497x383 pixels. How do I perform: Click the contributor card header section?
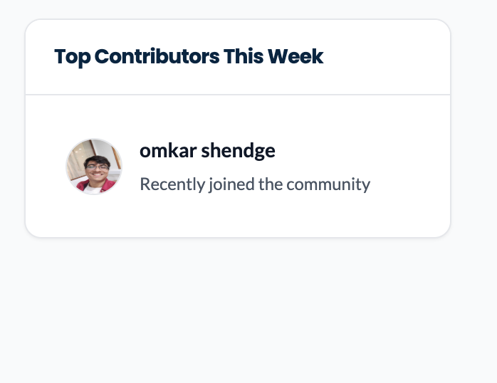coord(238,57)
